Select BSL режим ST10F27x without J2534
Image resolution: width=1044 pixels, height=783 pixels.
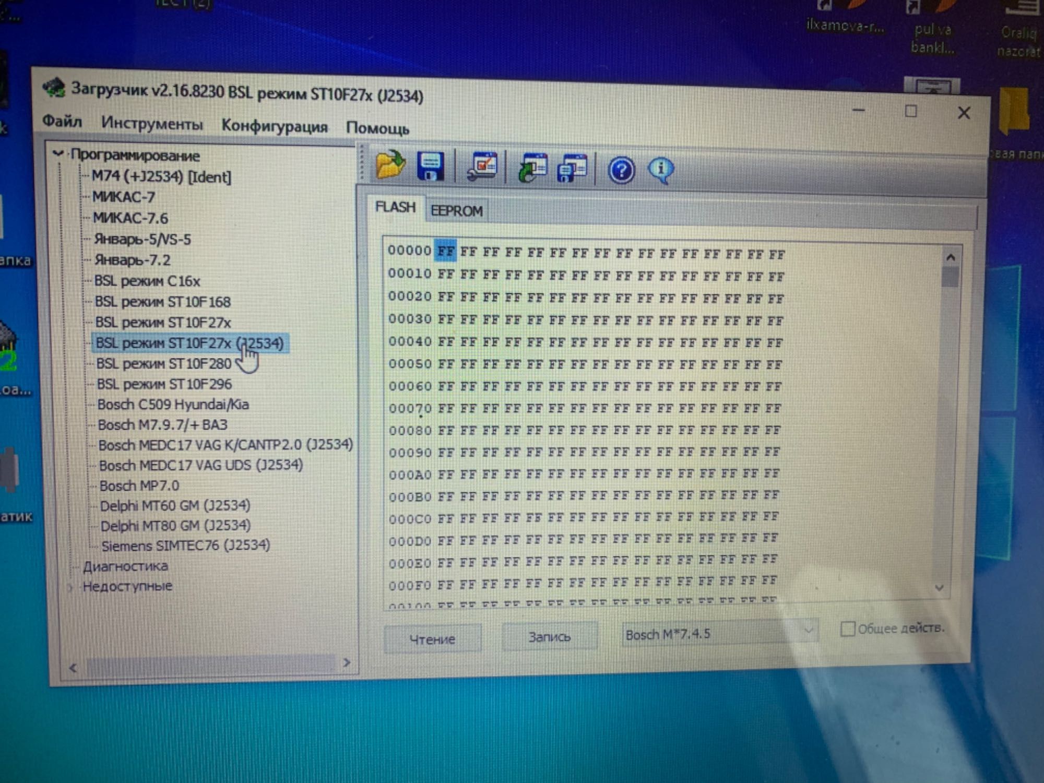(x=163, y=323)
